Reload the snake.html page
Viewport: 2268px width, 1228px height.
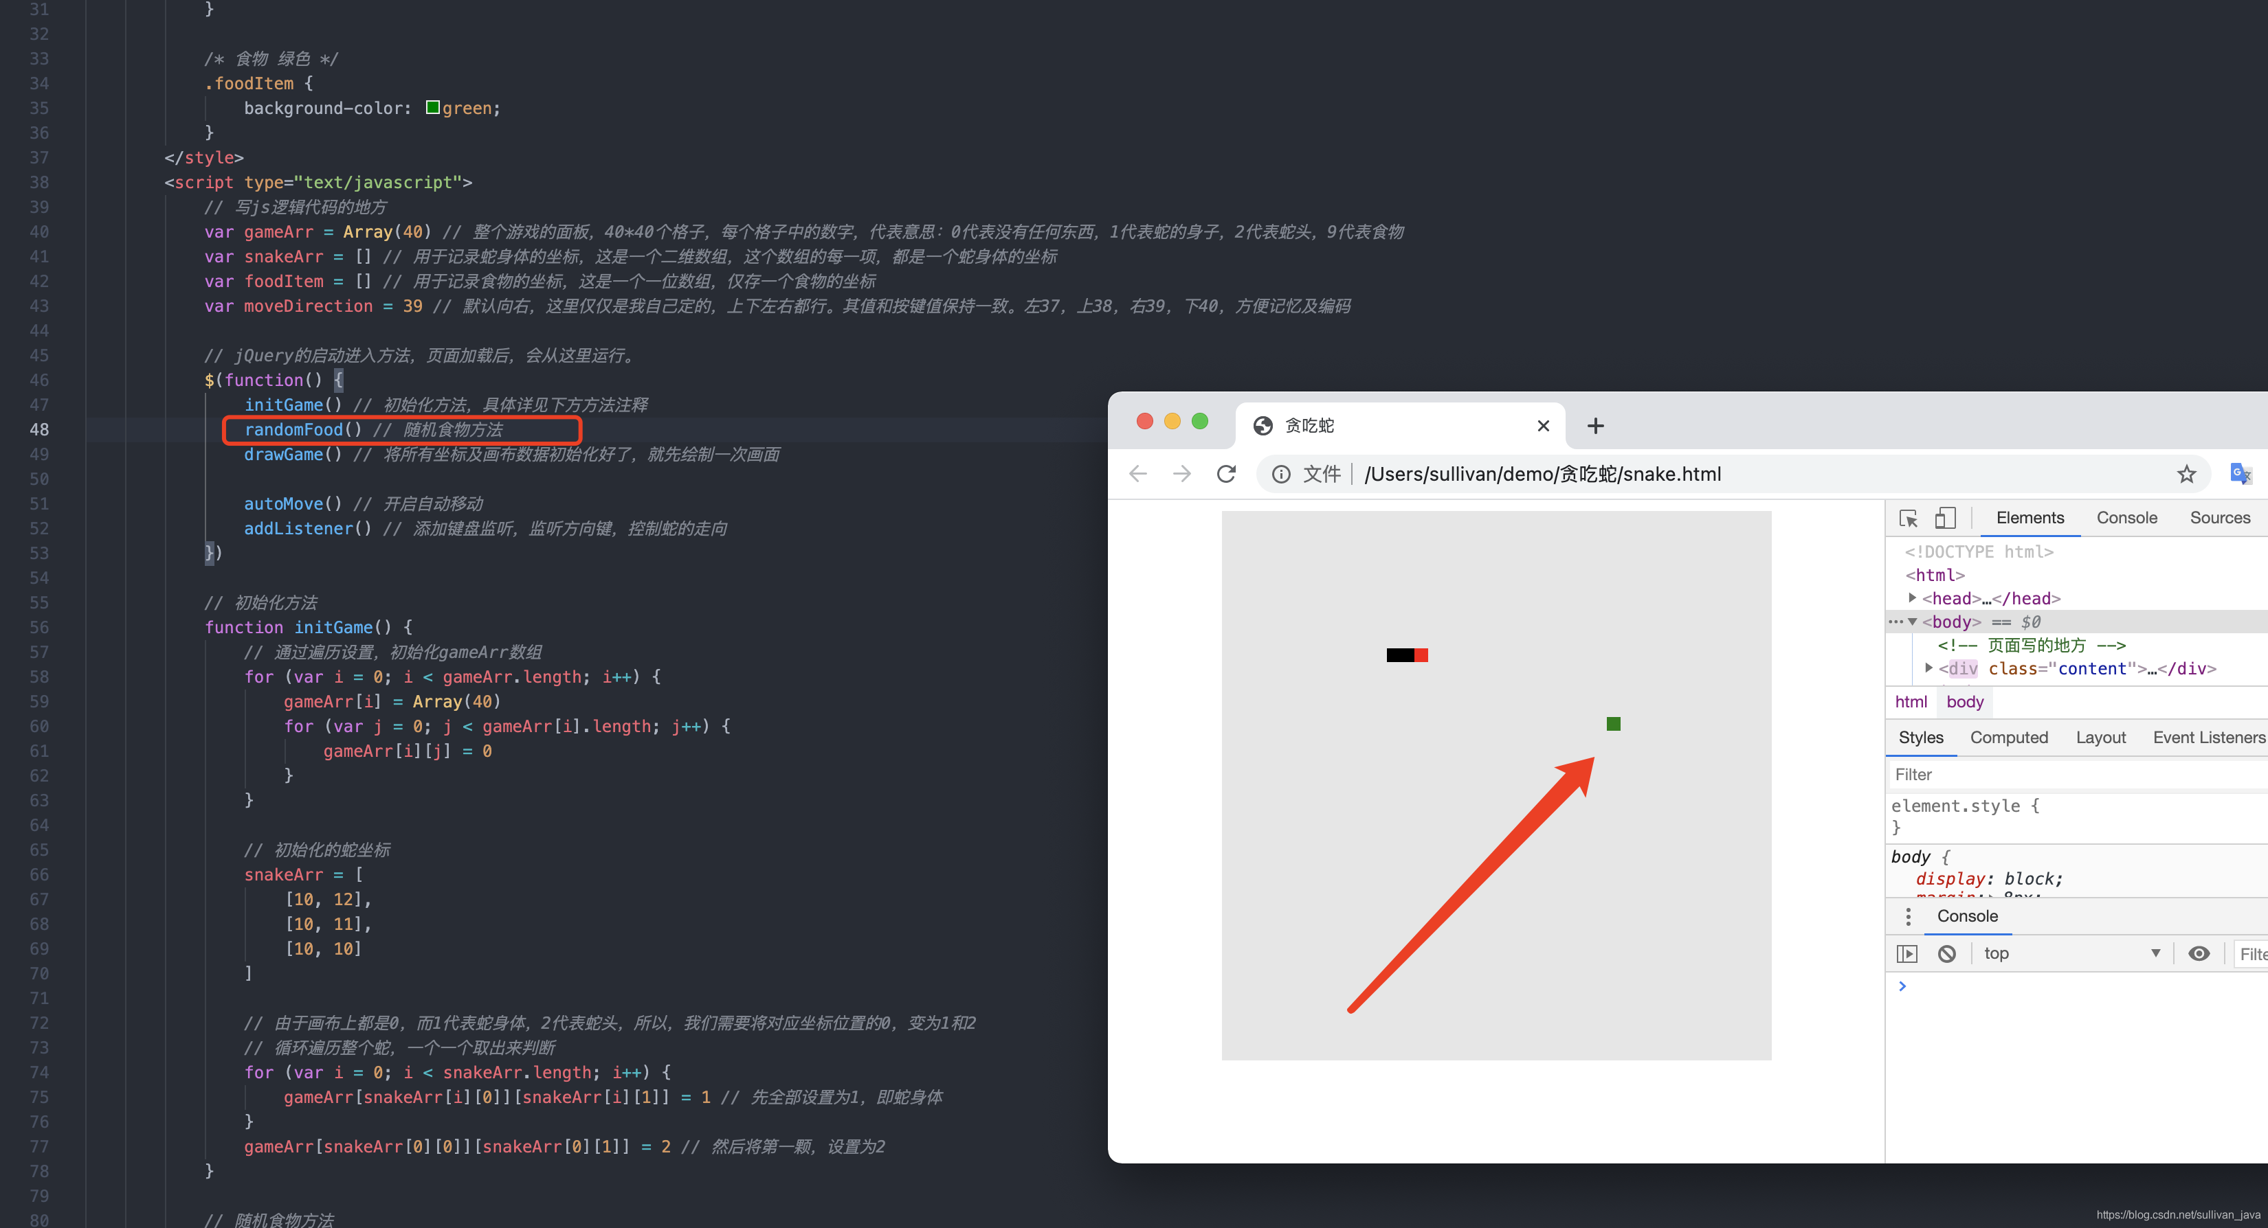click(x=1227, y=474)
